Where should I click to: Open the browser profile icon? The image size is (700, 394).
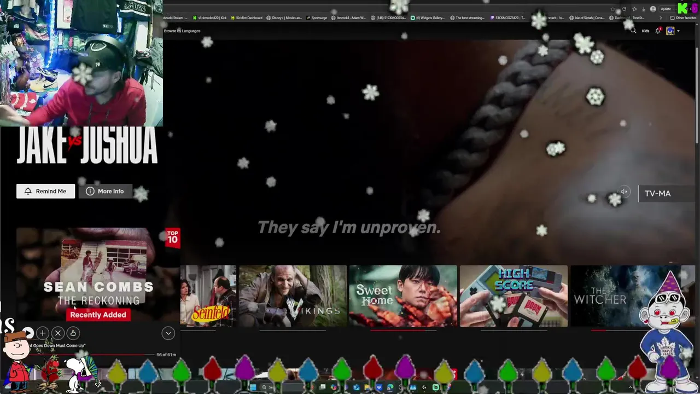tap(653, 9)
